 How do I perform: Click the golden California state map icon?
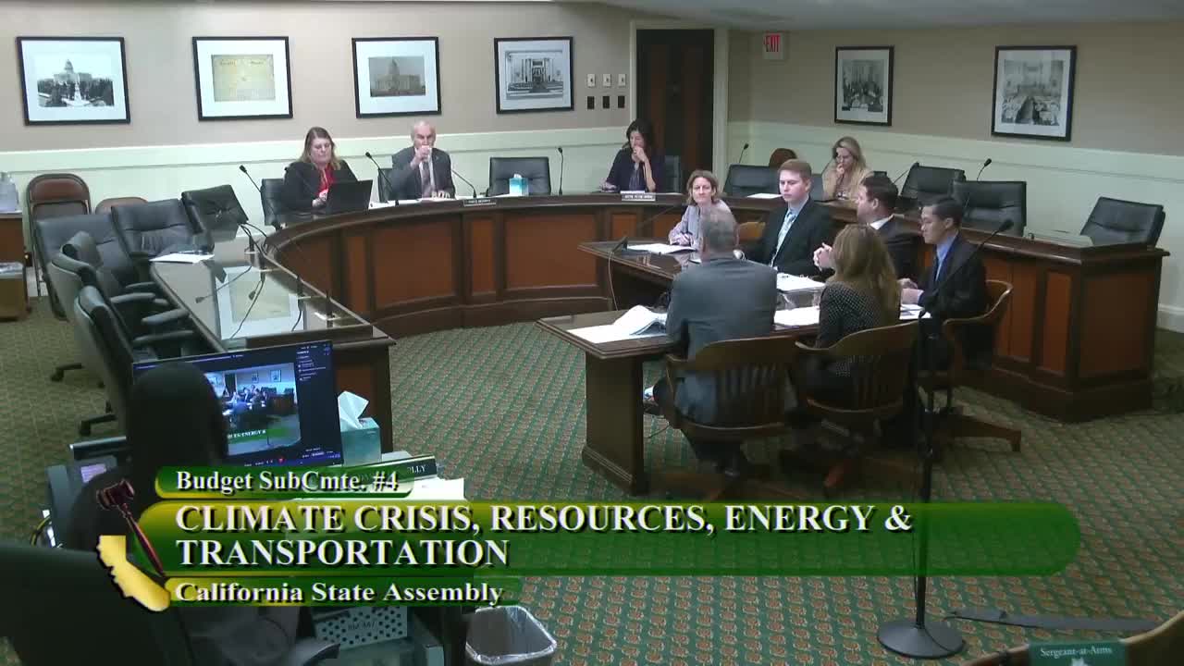click(130, 573)
